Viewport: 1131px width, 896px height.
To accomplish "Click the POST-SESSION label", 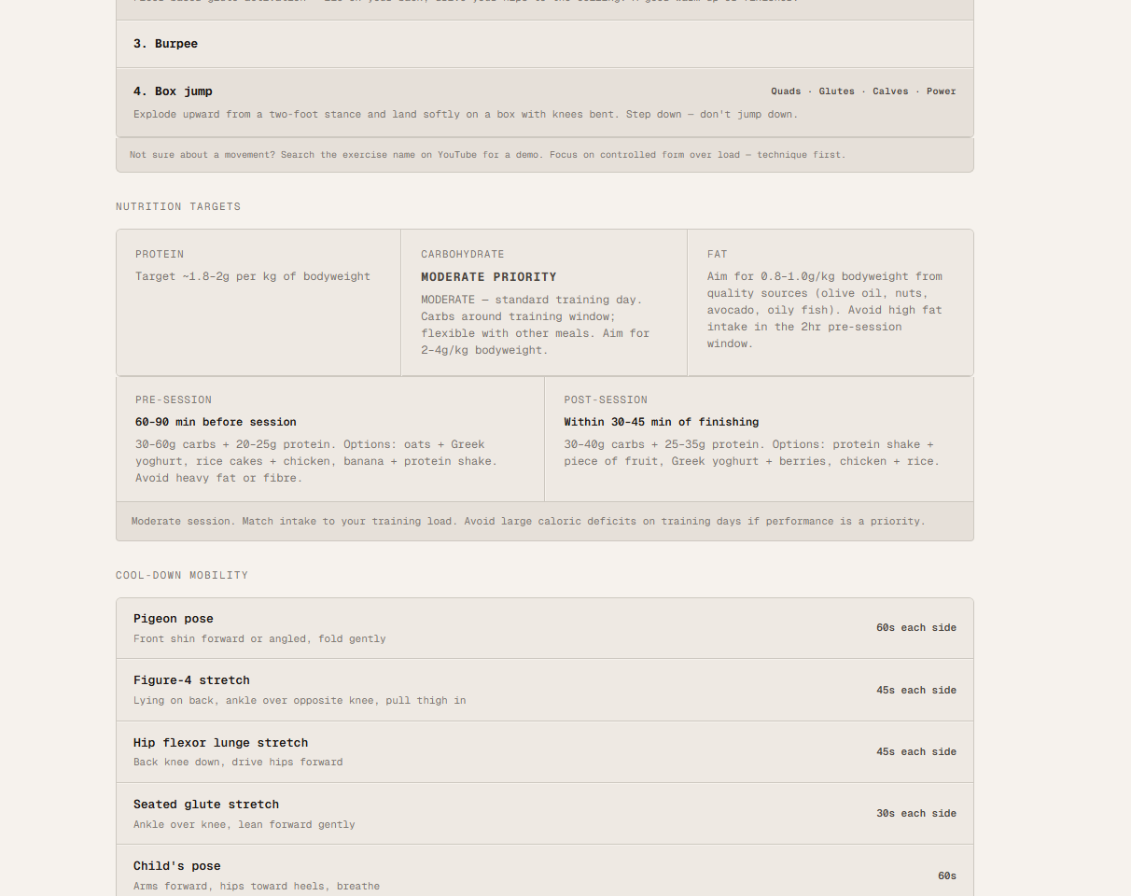I will coord(606,399).
